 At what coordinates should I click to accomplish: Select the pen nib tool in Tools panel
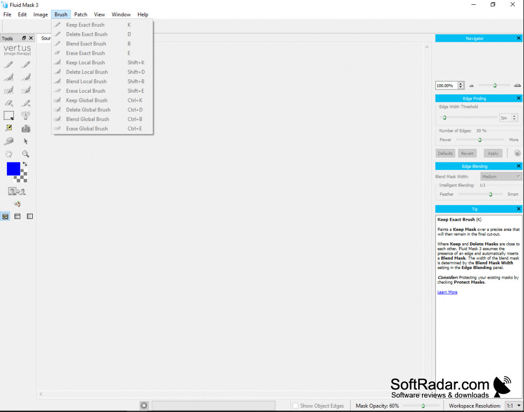coord(26,116)
